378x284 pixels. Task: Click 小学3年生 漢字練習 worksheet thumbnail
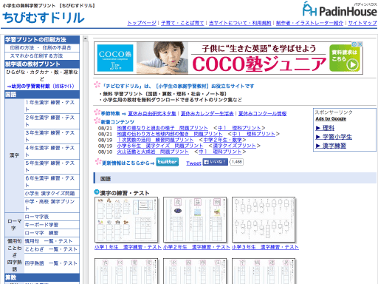coord(264,220)
